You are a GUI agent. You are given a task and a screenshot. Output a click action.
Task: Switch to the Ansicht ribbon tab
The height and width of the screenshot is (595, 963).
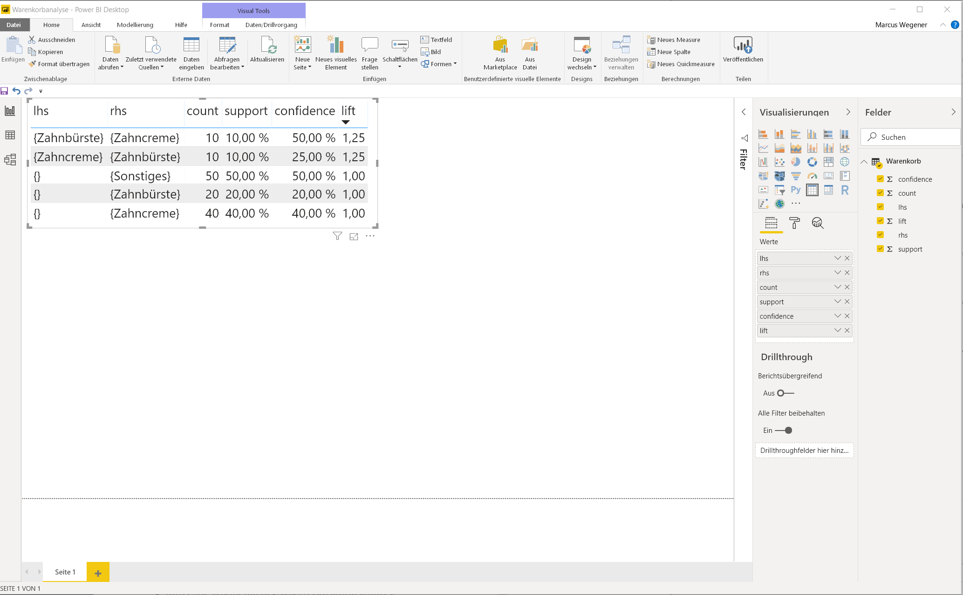coord(91,25)
